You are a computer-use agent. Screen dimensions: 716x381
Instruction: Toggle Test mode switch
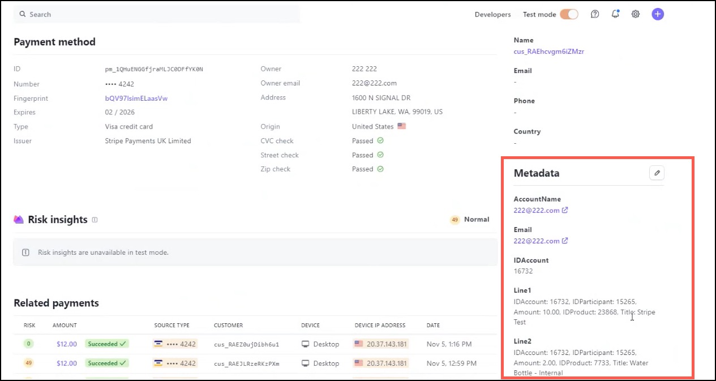(569, 14)
